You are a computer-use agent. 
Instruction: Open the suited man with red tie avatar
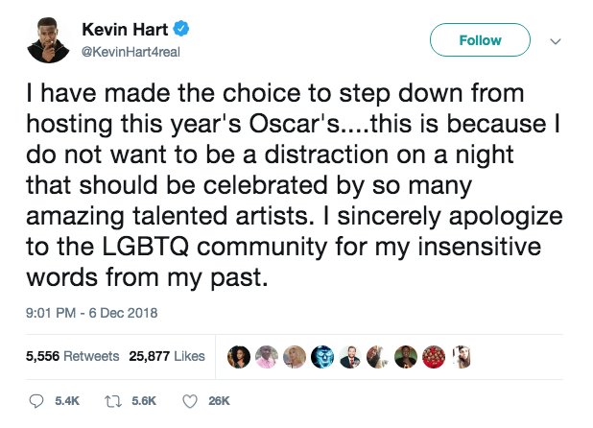coord(349,356)
